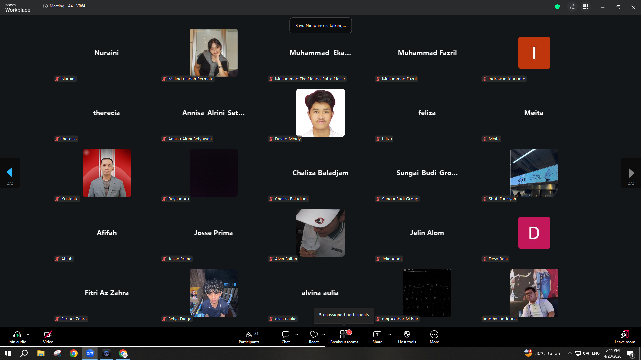Screen dimensions: 641x360
Task: Click the Muhammad Eka Nanda Putra Naser label
Action: pos(307,79)
